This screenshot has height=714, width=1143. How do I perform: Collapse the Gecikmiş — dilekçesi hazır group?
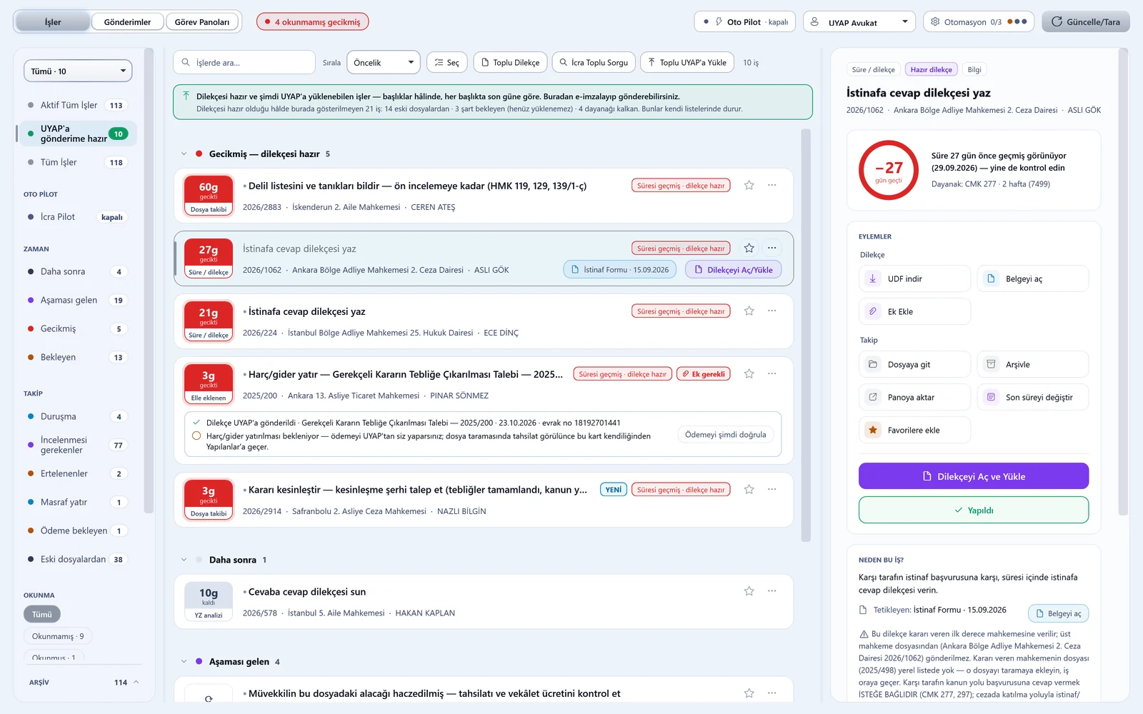click(184, 154)
